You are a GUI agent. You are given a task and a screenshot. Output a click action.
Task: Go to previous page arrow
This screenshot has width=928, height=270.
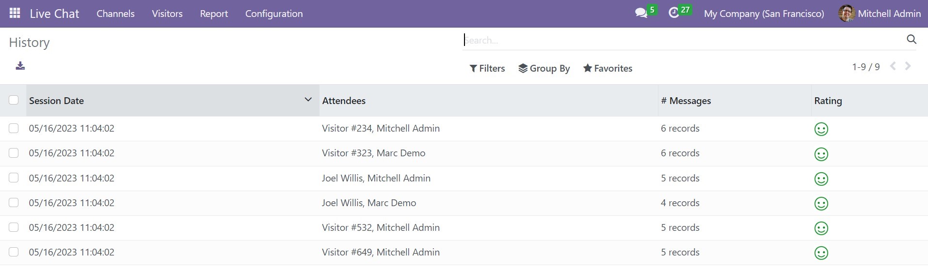click(x=893, y=66)
